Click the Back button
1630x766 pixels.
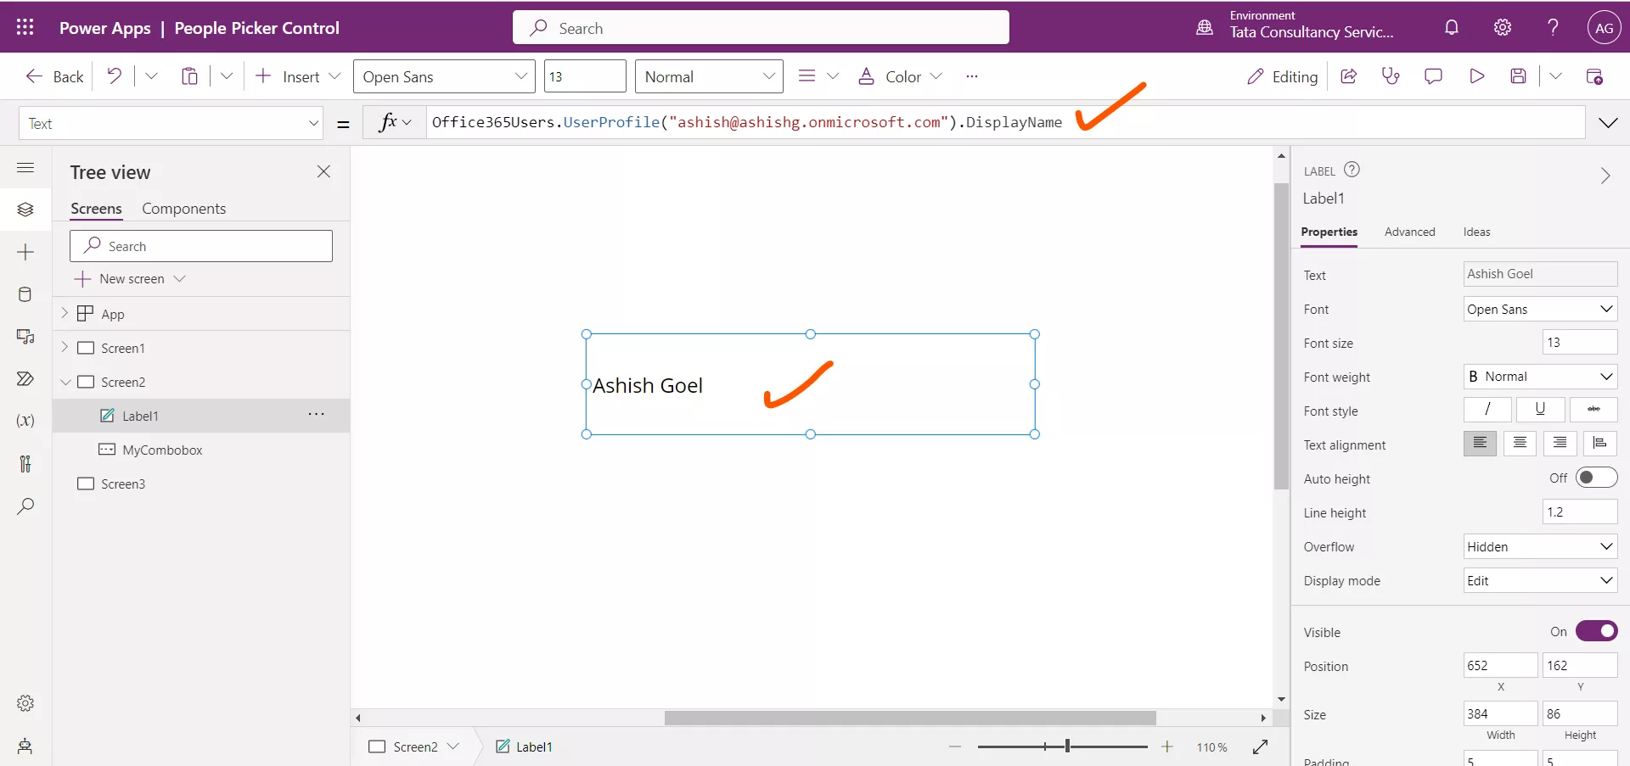click(53, 75)
